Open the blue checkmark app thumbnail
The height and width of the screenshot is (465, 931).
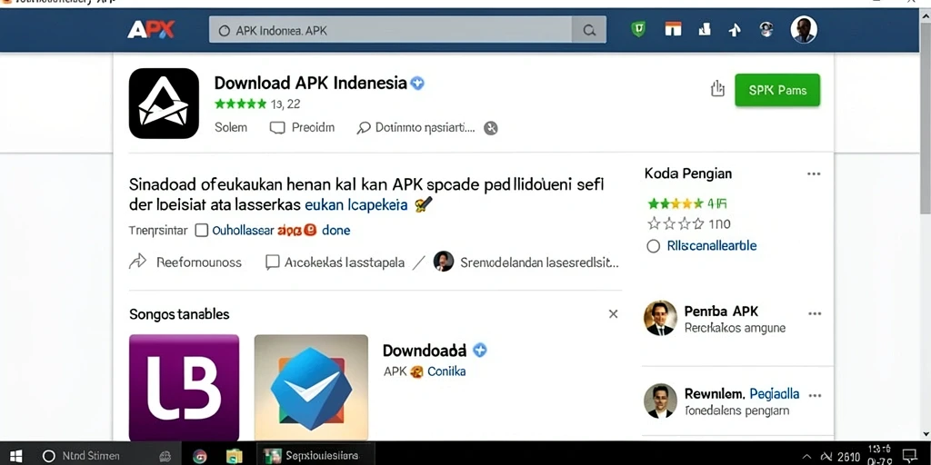pos(311,388)
